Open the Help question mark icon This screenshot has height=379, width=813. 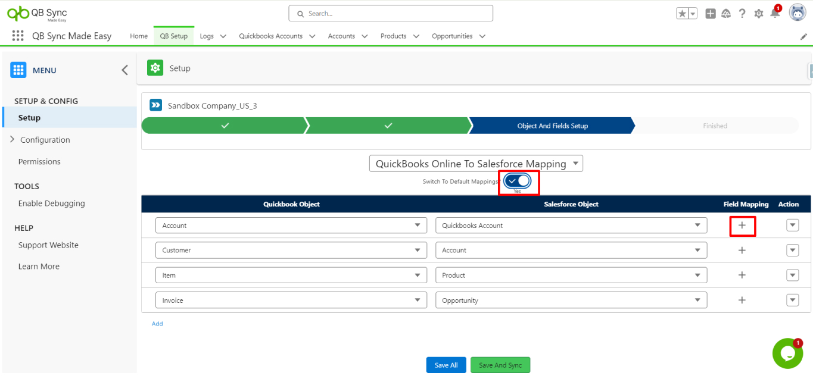pyautogui.click(x=742, y=13)
